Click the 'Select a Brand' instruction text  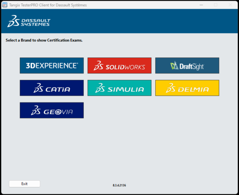[x=44, y=40]
